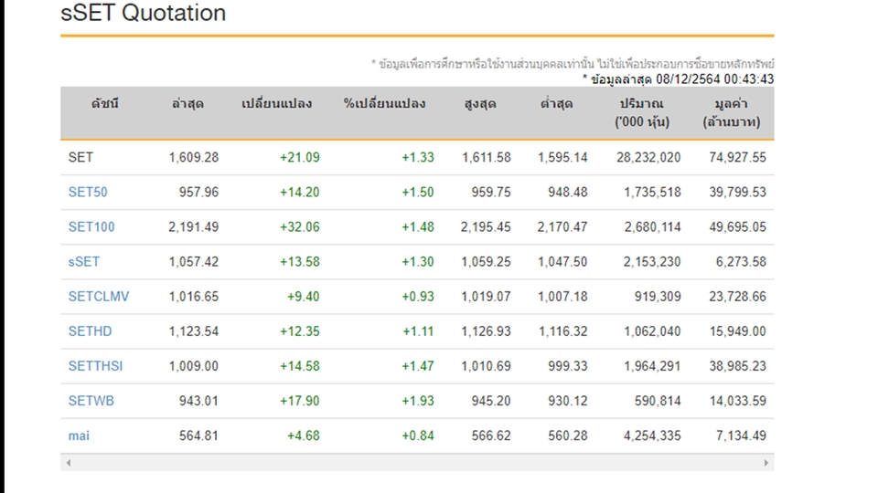Image resolution: width=878 pixels, height=493 pixels.
Task: Click SETWB value 14,033.59
Action: [x=737, y=401]
